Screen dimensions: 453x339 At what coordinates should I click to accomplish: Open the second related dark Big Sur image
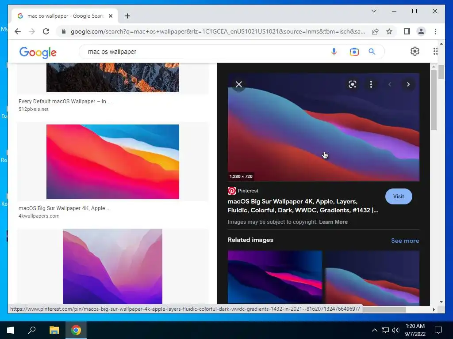click(372, 277)
